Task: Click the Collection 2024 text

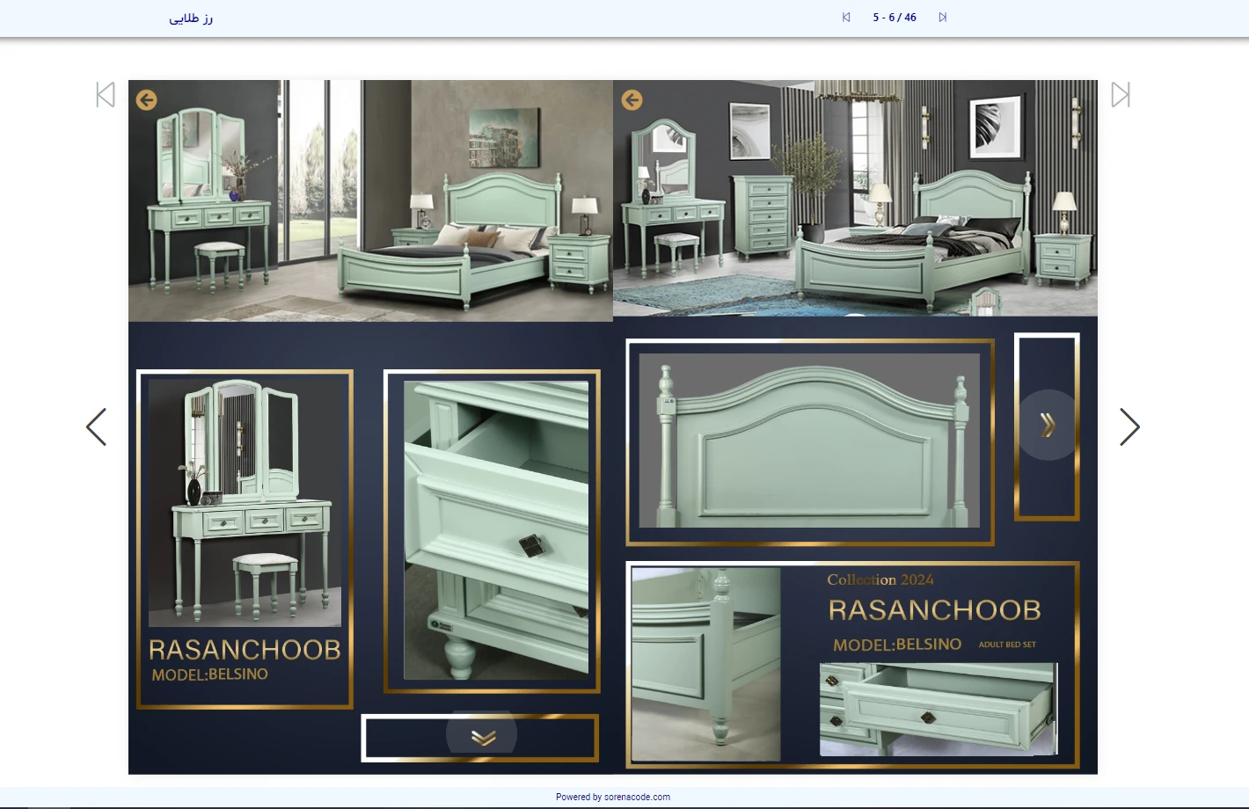Action: 880,579
